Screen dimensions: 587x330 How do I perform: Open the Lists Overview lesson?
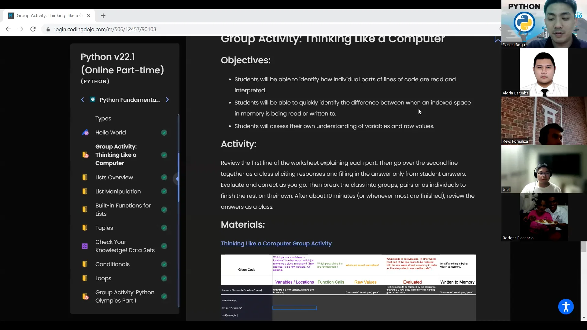pyautogui.click(x=114, y=178)
